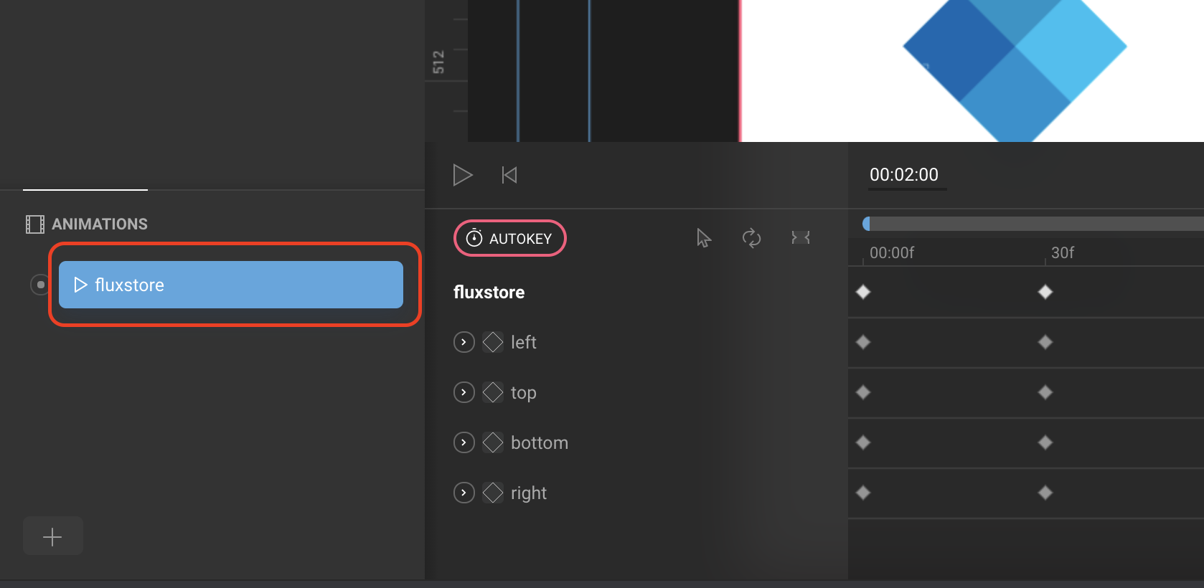This screenshot has height=588, width=1204.
Task: Select bottom row keyframe at 30f
Action: pyautogui.click(x=1045, y=442)
